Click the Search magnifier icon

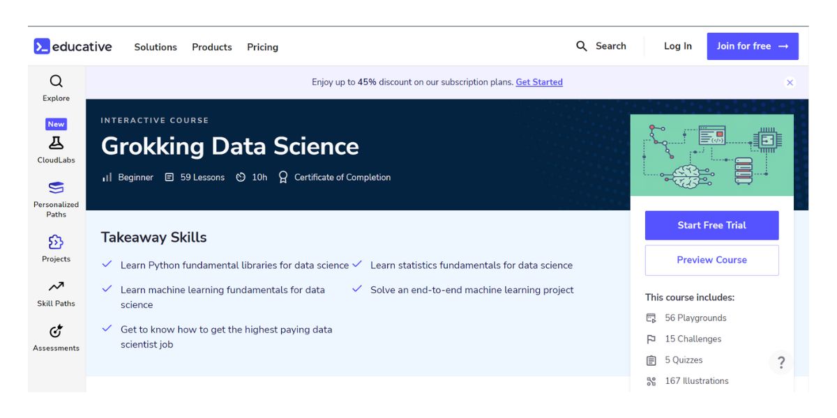(582, 46)
